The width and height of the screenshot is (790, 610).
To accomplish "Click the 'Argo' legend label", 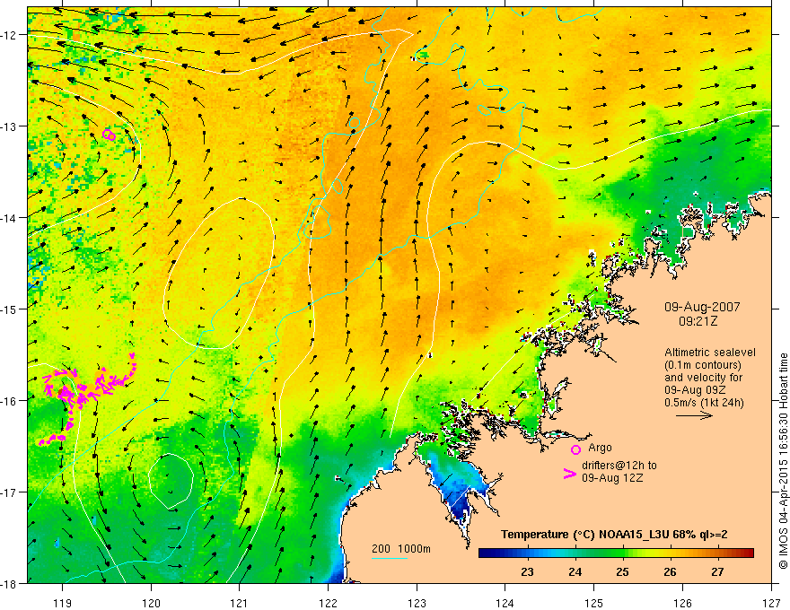I will [x=600, y=448].
